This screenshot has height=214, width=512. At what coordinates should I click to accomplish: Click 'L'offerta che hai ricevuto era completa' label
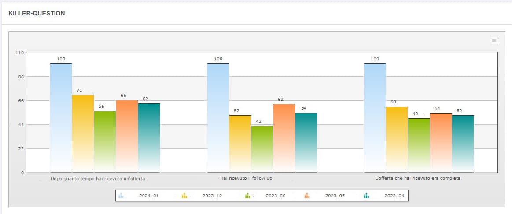tap(417, 178)
